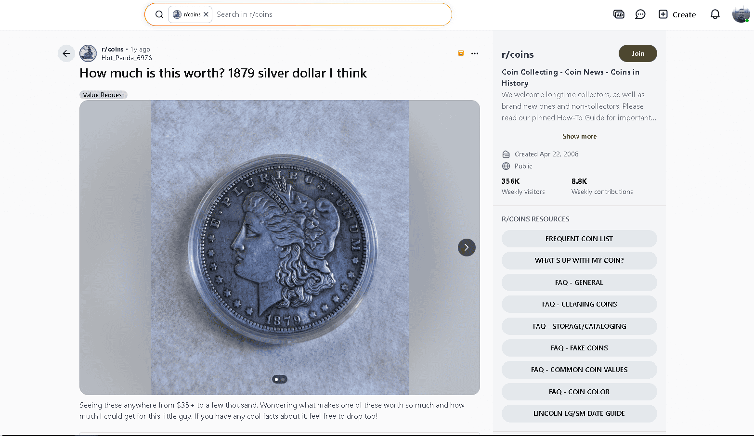This screenshot has width=754, height=436.
Task: Click the search magnifier icon
Action: click(x=159, y=14)
